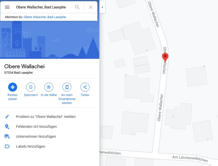Click the Teilen share icon

tap(85, 87)
